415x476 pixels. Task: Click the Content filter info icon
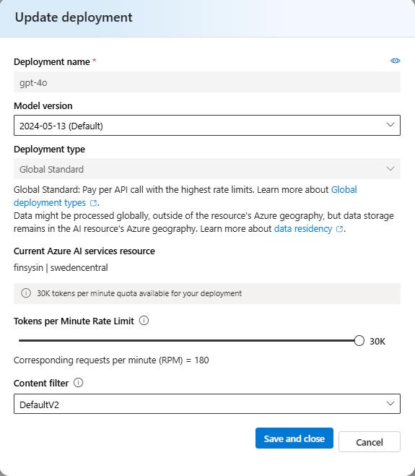click(78, 383)
